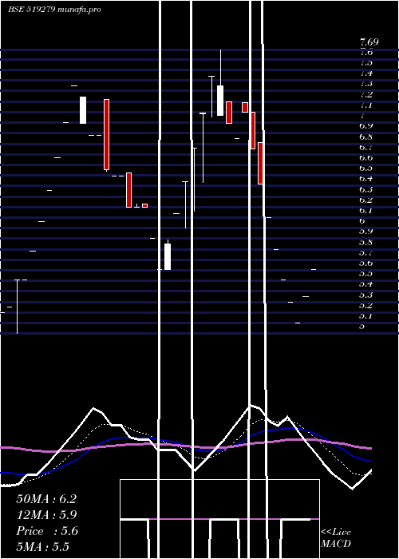Click the '50MA : 6.2' readout
399x559 pixels.
(46, 499)
